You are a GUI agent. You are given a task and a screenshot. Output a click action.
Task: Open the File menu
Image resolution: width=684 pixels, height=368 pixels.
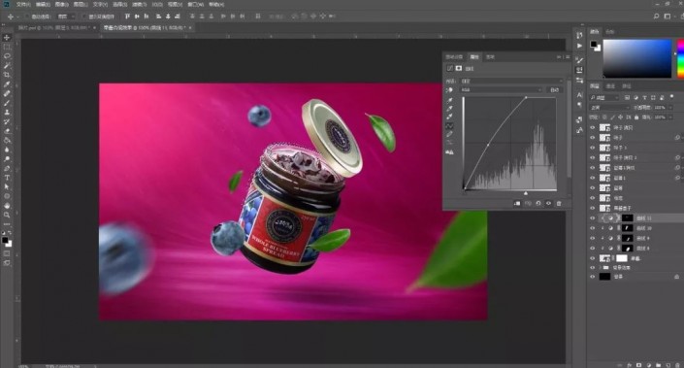click(23, 4)
